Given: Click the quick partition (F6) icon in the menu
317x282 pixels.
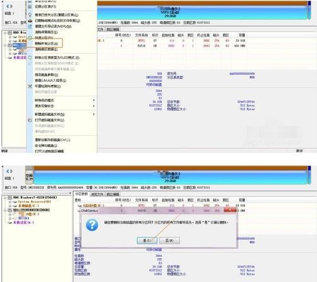Looking at the screenshot, I should (x=30, y=38).
